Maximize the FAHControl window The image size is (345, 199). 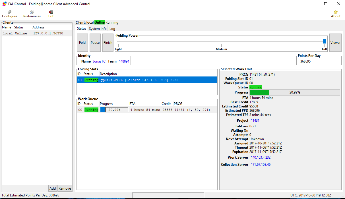(x=326, y=4)
